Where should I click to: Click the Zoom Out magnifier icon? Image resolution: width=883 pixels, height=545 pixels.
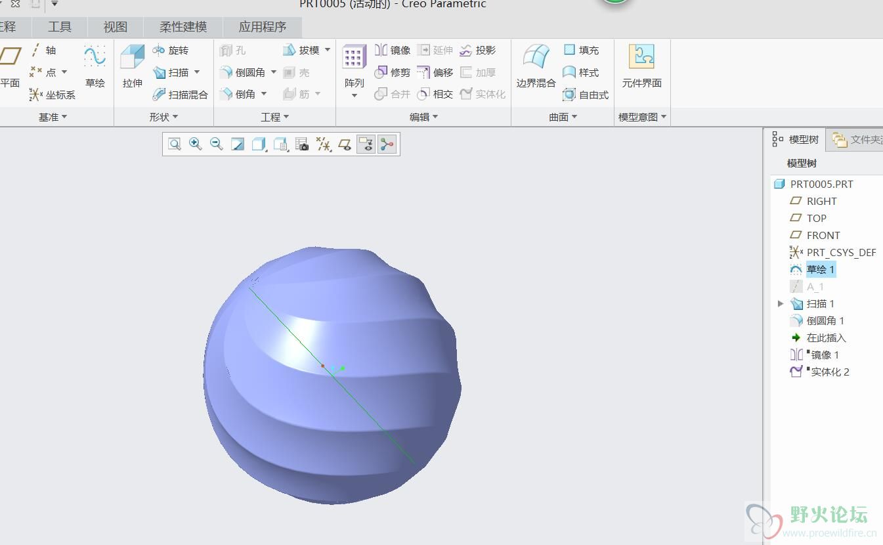click(217, 144)
